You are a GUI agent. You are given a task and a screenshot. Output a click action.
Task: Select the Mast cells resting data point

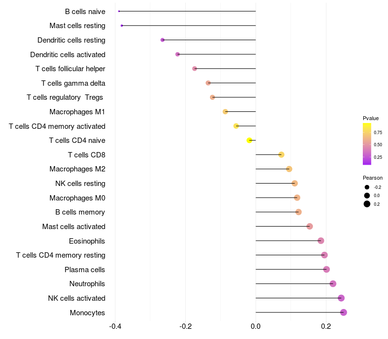click(x=122, y=26)
